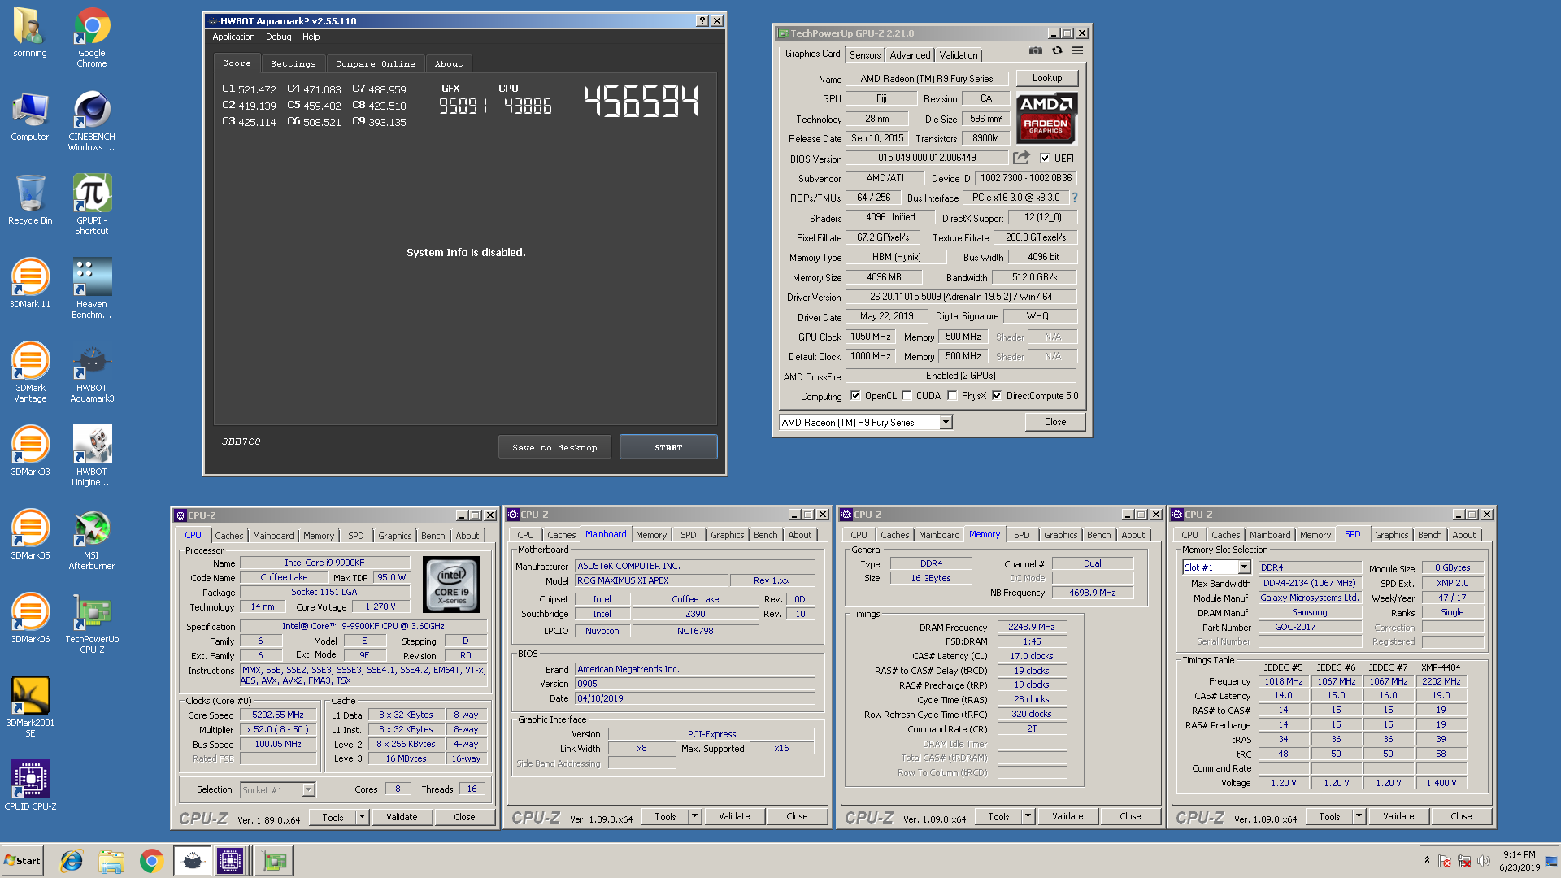Switch to Sensors tab in GPU-Z

click(865, 55)
